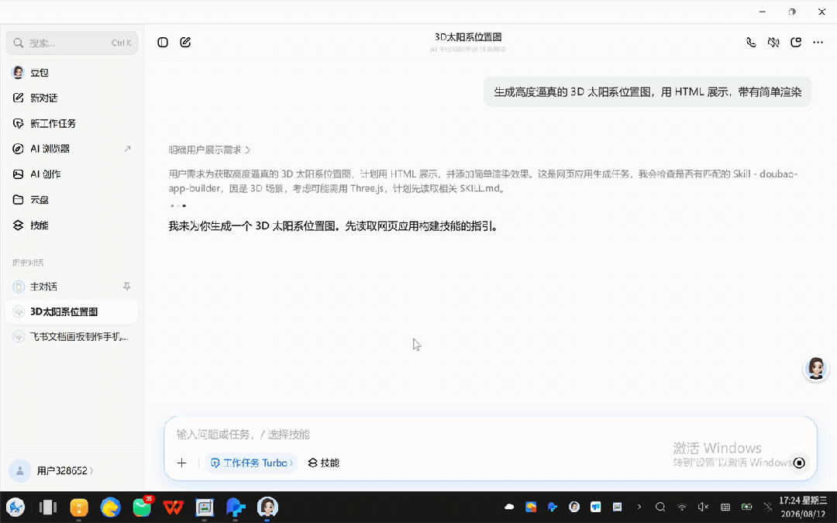Select 新对话 in the sidebar

[x=71, y=98]
